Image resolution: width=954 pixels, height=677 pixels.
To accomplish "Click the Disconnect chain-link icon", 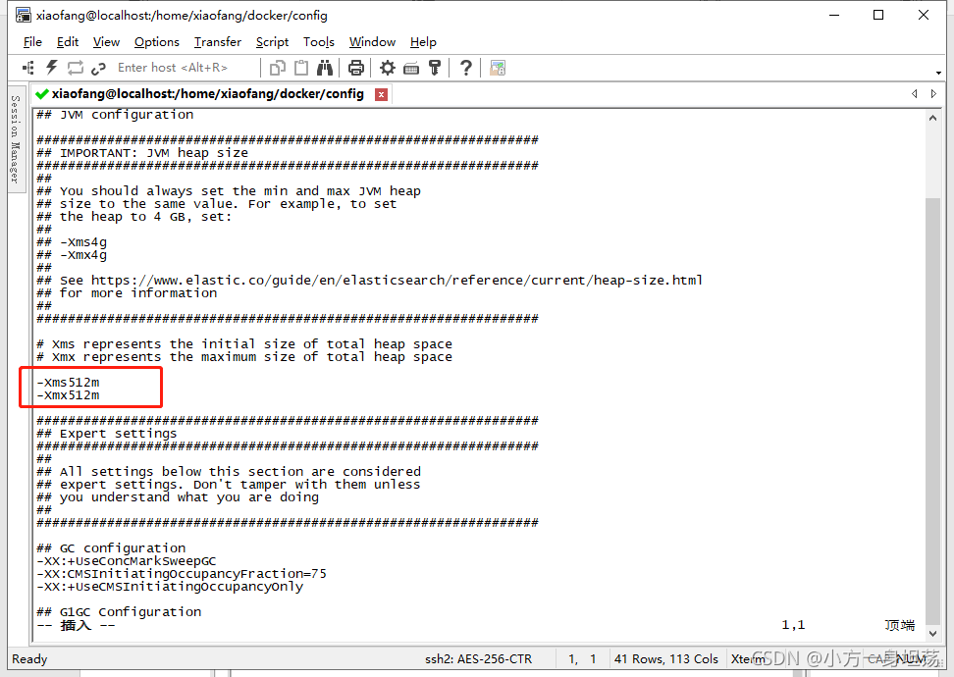I will coord(98,68).
